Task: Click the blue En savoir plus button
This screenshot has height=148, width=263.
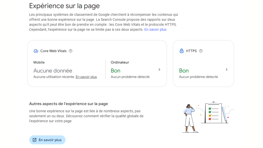Action: (47, 140)
